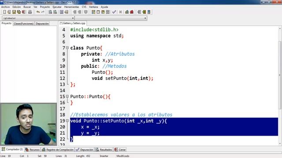Click line 12 'void setPunto(int,int);'
This screenshot has width=282, height=158.
tap(122, 78)
